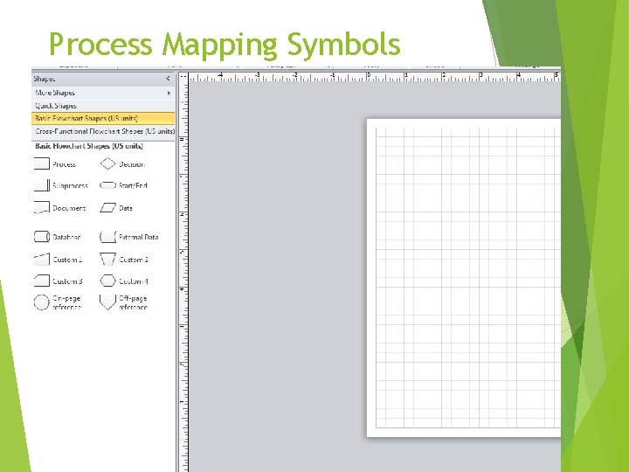
Task: Choose the Custom 4 hexagon shape icon
Action: point(107,281)
